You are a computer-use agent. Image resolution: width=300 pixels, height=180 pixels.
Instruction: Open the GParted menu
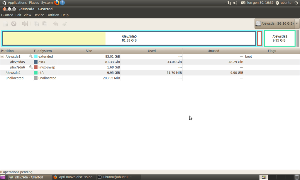[7, 15]
